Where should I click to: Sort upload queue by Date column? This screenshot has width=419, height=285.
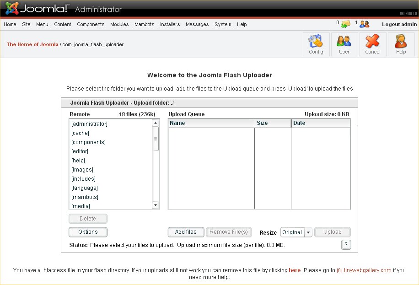(320, 123)
